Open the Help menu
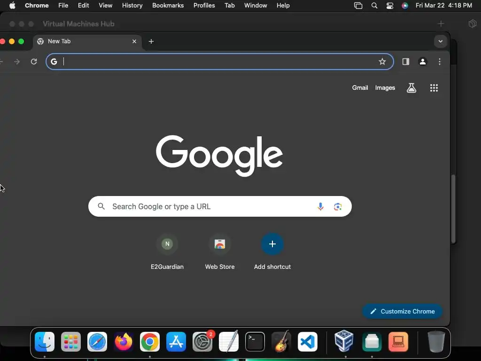481x361 pixels. point(283,6)
